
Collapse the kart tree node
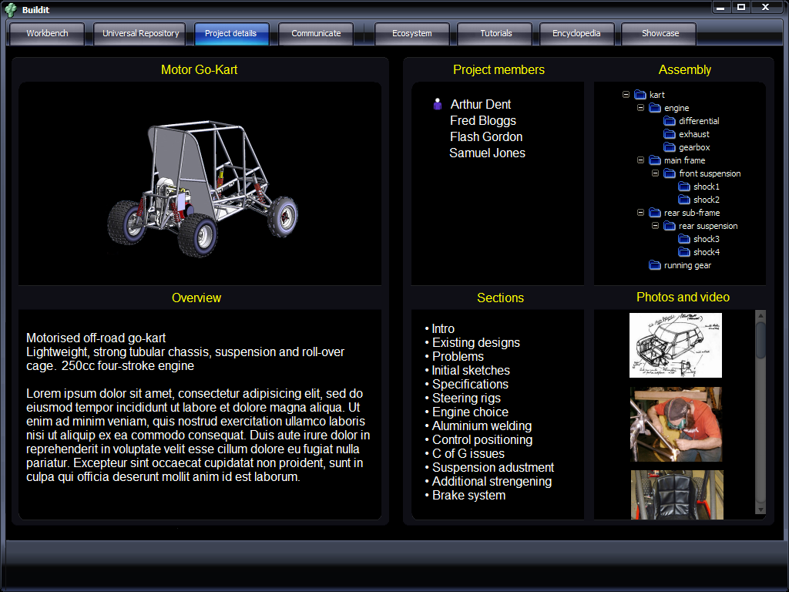(x=626, y=95)
